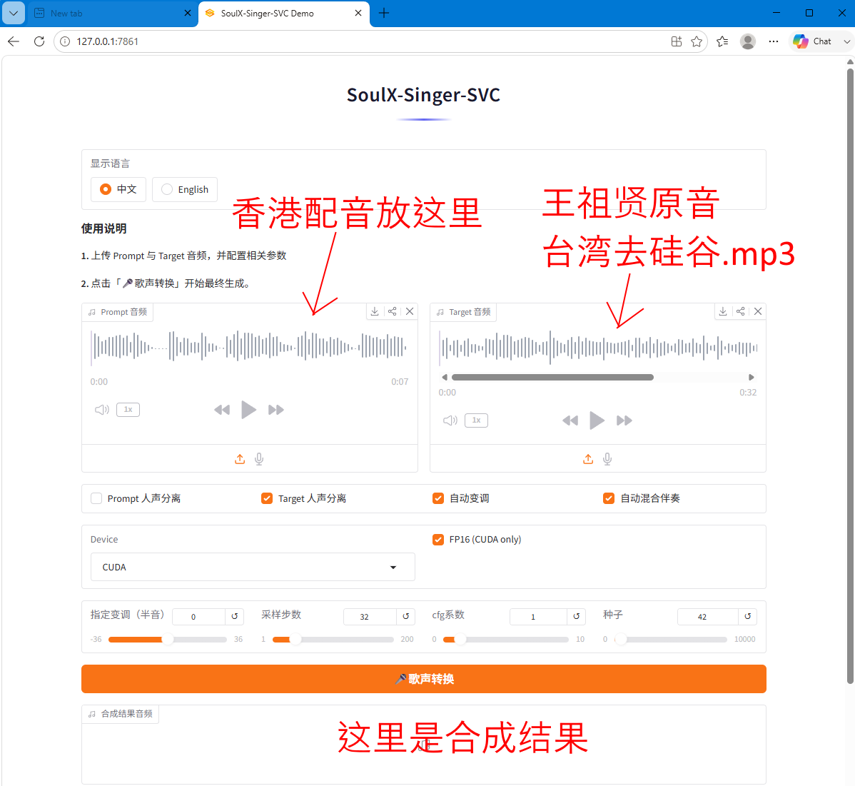Screen dimensions: 855x786
Task: Adjust the 采样步数 slider
Action: click(333, 639)
